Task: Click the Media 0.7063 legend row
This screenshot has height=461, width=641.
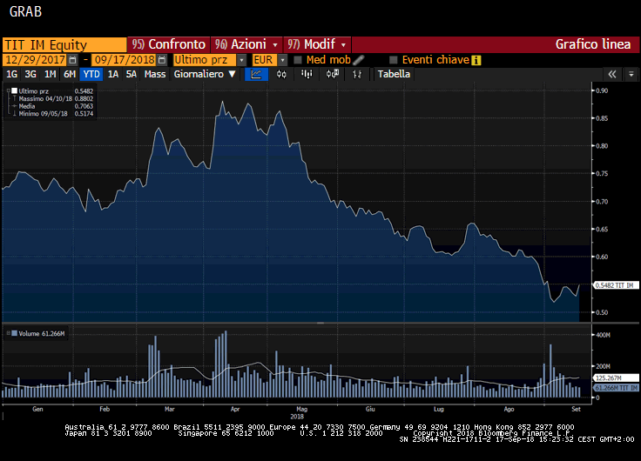Action: point(53,106)
